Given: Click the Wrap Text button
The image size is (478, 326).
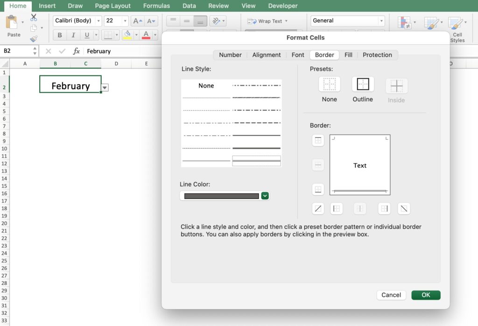Looking at the screenshot, I should point(267,21).
